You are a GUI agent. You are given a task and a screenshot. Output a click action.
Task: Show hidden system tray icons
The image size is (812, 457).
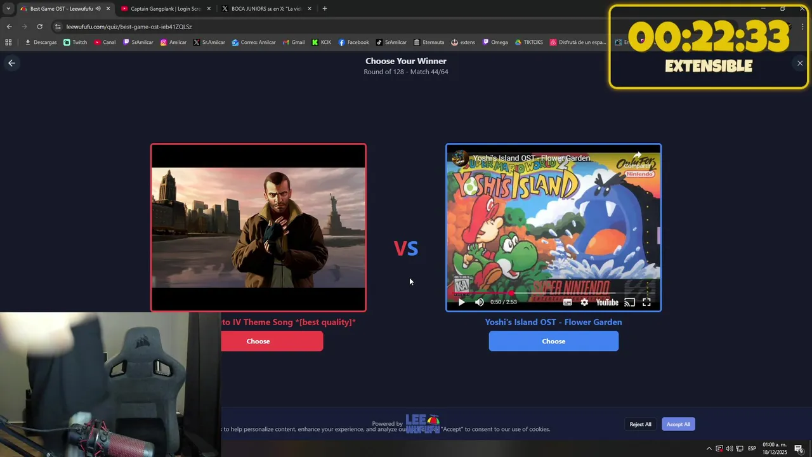tap(709, 449)
